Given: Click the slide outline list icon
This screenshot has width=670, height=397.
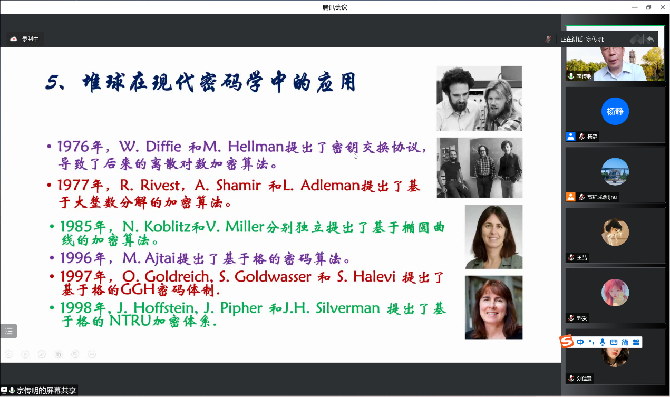Looking at the screenshot, I should (x=8, y=331).
